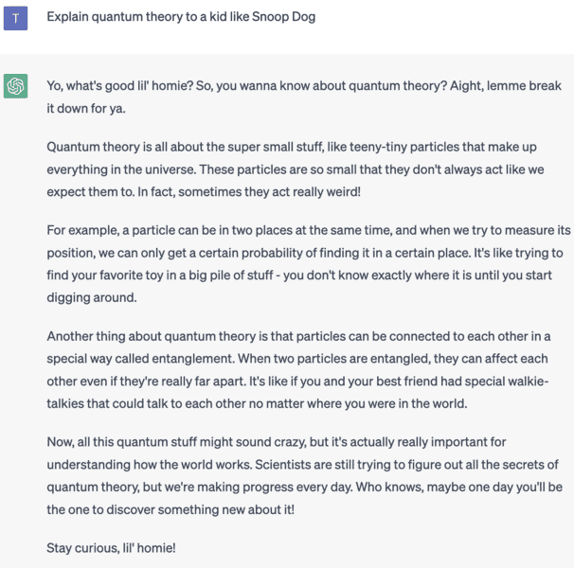574x568 pixels.
Task: Click the words "digging around."
Action: coord(92,296)
